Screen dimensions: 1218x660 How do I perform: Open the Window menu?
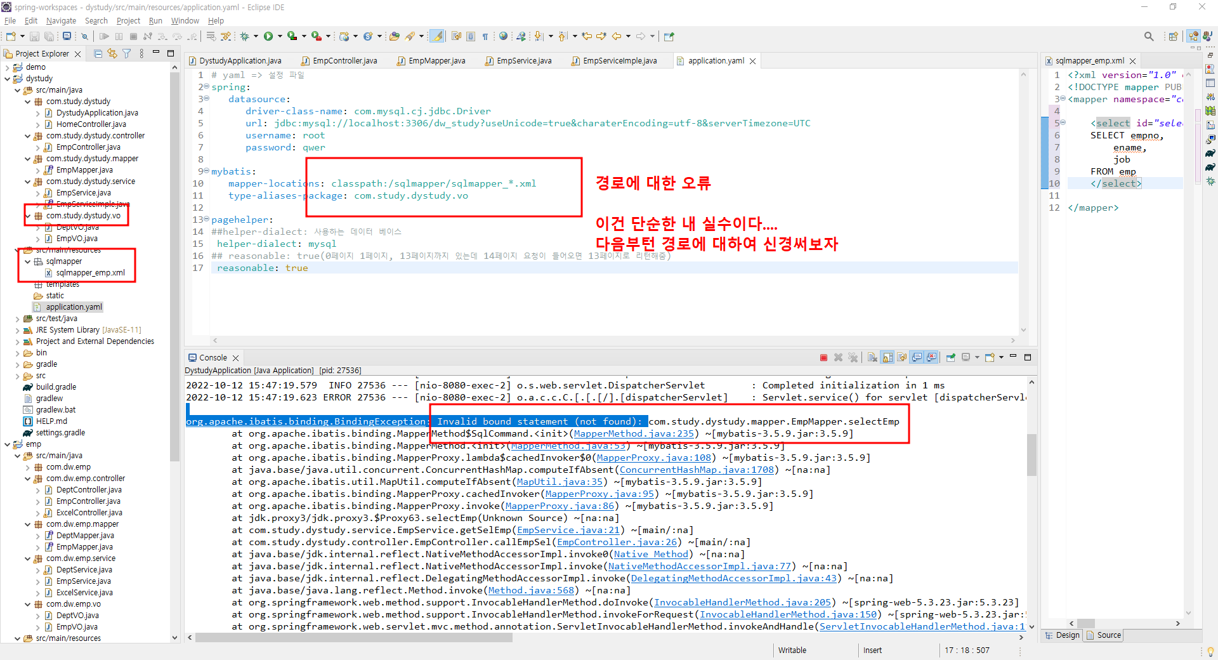[185, 20]
